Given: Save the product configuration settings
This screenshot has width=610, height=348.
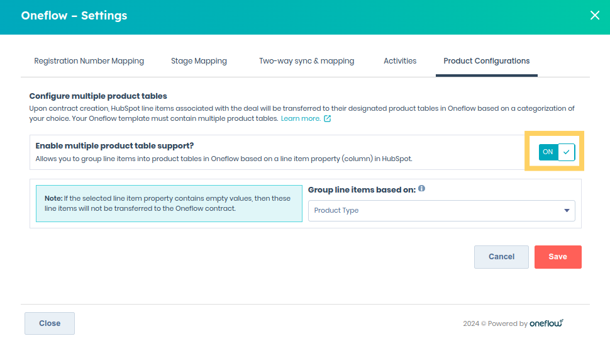Looking at the screenshot, I should pos(557,257).
